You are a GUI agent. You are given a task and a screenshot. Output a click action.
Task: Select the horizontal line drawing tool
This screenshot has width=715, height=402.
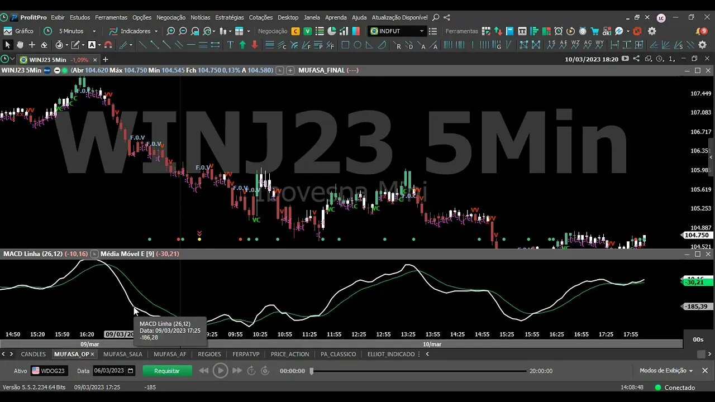point(191,45)
